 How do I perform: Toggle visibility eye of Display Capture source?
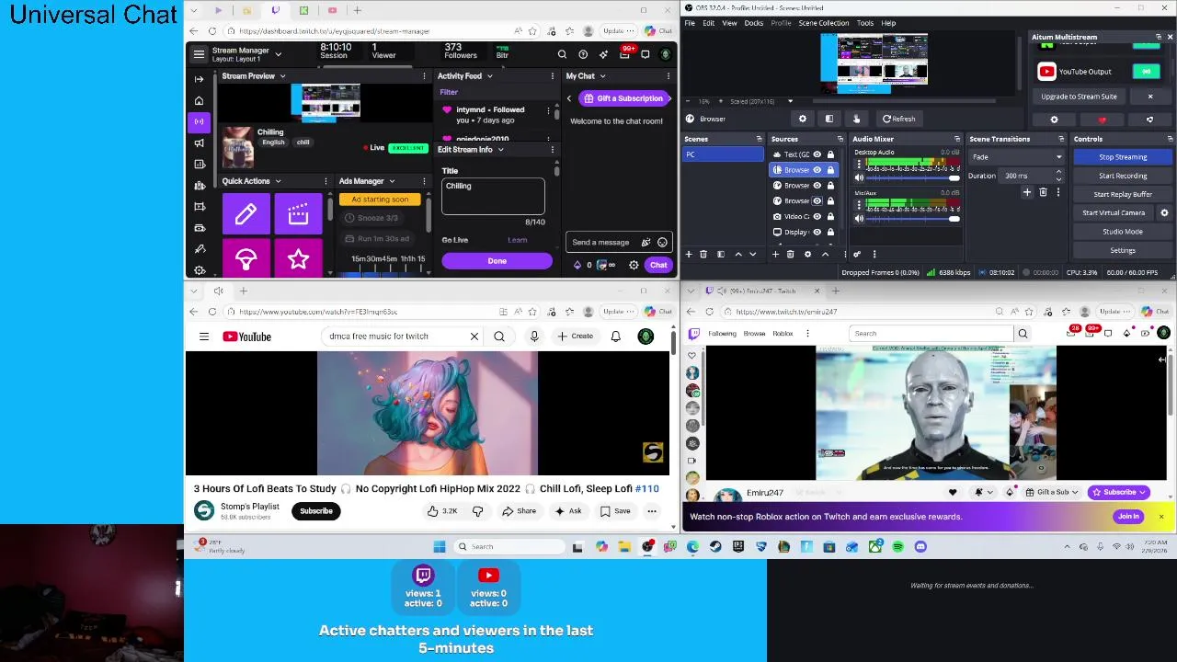pos(817,232)
